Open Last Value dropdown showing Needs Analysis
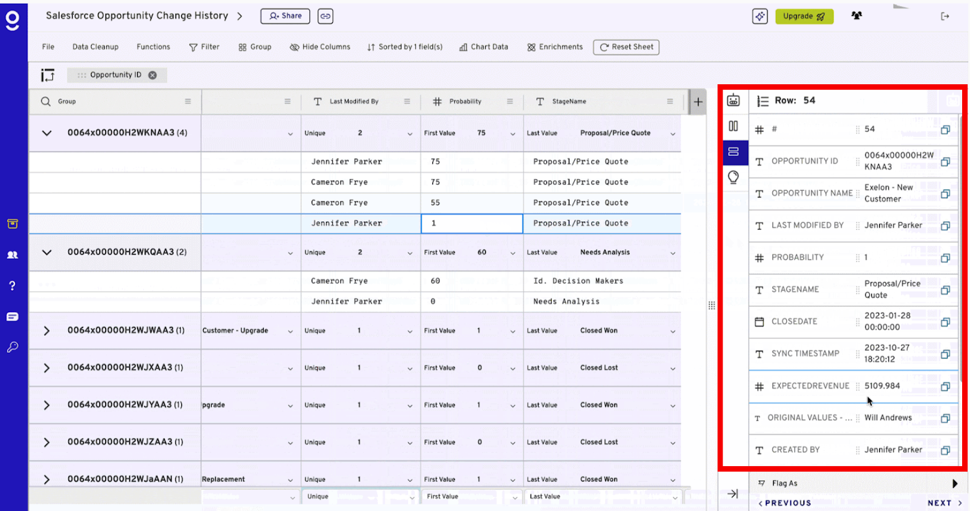970x511 pixels. point(672,253)
